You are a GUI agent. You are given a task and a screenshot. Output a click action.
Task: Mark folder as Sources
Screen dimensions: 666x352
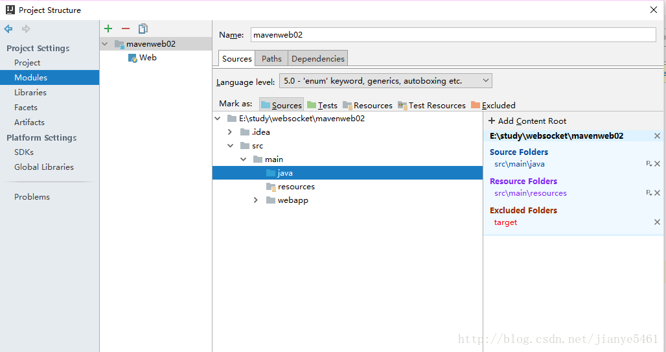coord(281,105)
